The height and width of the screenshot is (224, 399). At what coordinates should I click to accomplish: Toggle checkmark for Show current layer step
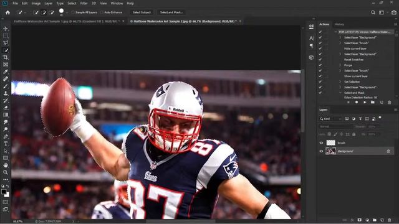320,76
